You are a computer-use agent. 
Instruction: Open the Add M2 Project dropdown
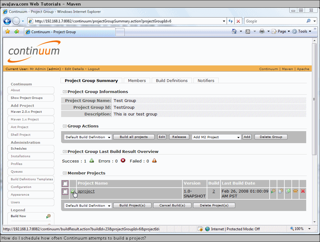click(x=216, y=137)
